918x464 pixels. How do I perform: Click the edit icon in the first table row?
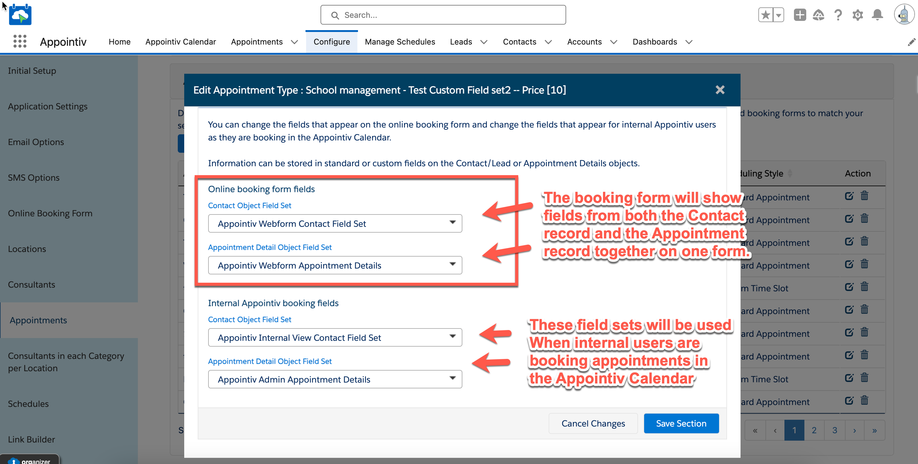(x=849, y=196)
